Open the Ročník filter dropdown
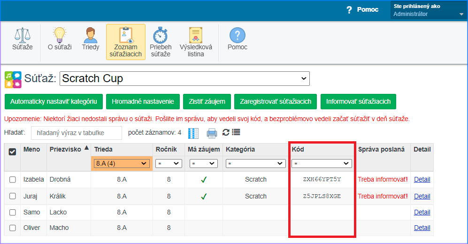This screenshot has width=468, height=244. (169, 163)
